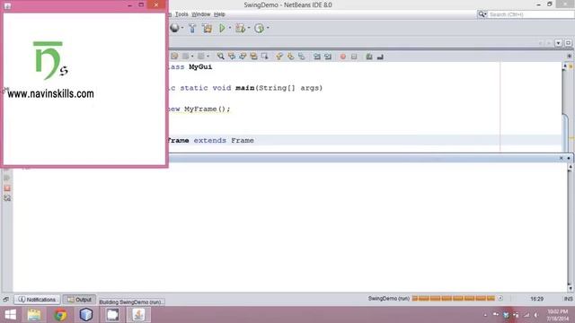Click the Last Edit icon in editor toolbar
575x323 pixels.
(174, 57)
